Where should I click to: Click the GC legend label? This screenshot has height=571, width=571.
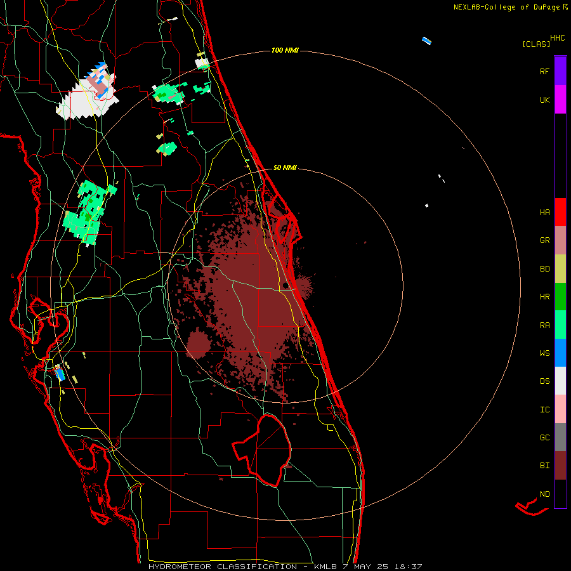545,438
